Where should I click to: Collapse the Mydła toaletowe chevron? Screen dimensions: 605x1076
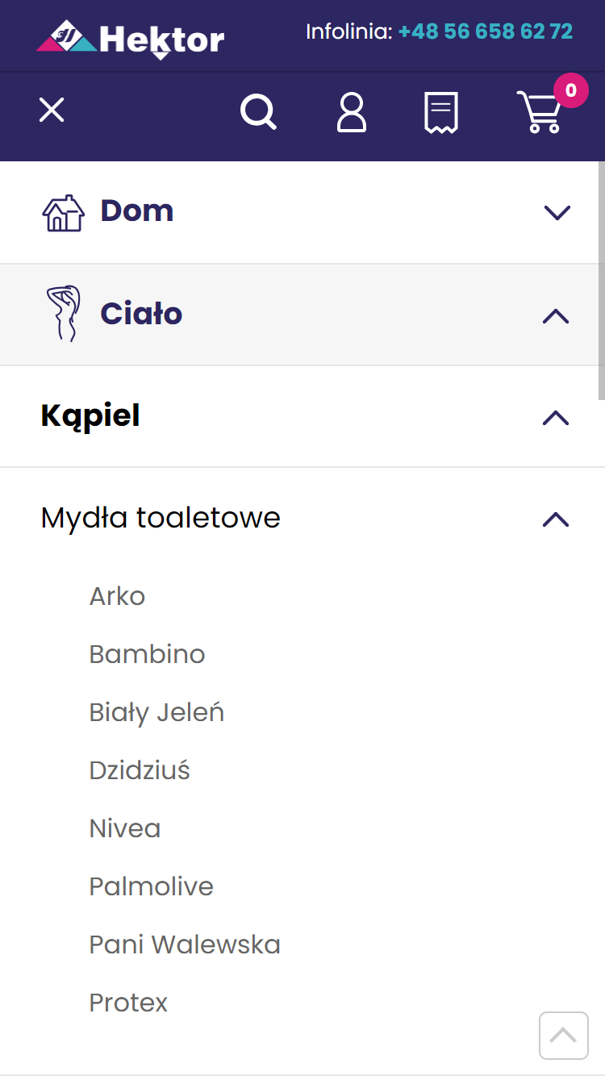pos(557,519)
